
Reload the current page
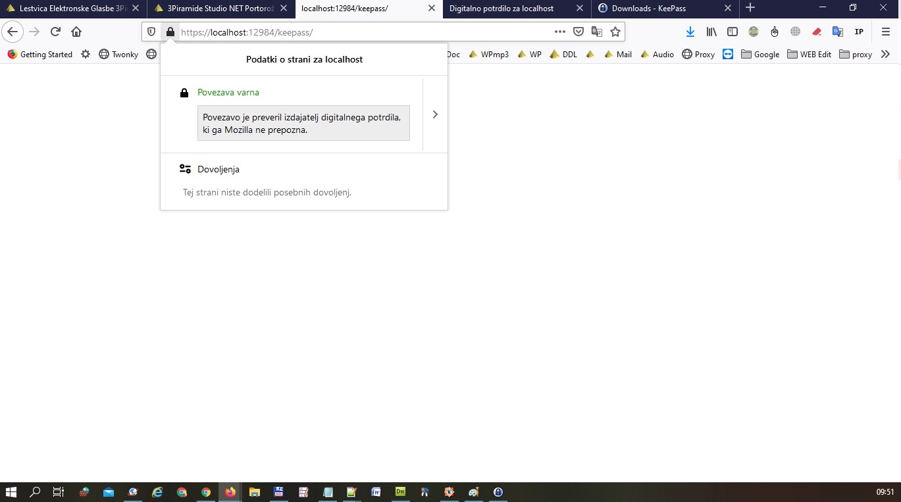56,32
